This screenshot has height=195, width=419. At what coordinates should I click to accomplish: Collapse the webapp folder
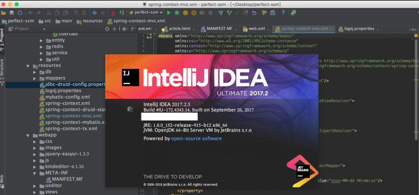[x=28, y=135]
